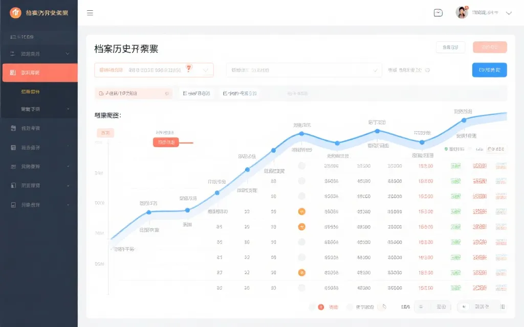Open the message bubble icon near the user avatar
Viewport: 524px width, 327px height.
(x=438, y=12)
